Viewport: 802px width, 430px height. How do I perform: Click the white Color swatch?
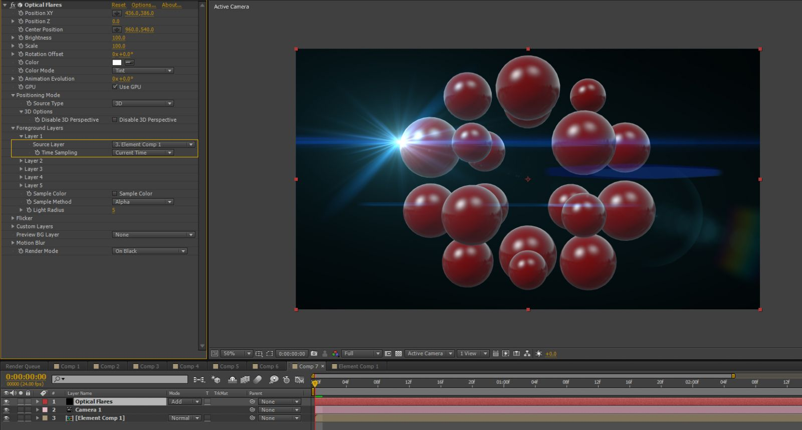117,63
